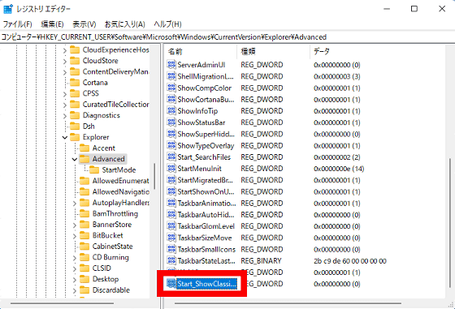Expand the AutoplayHandlers key

pyautogui.click(x=75, y=203)
